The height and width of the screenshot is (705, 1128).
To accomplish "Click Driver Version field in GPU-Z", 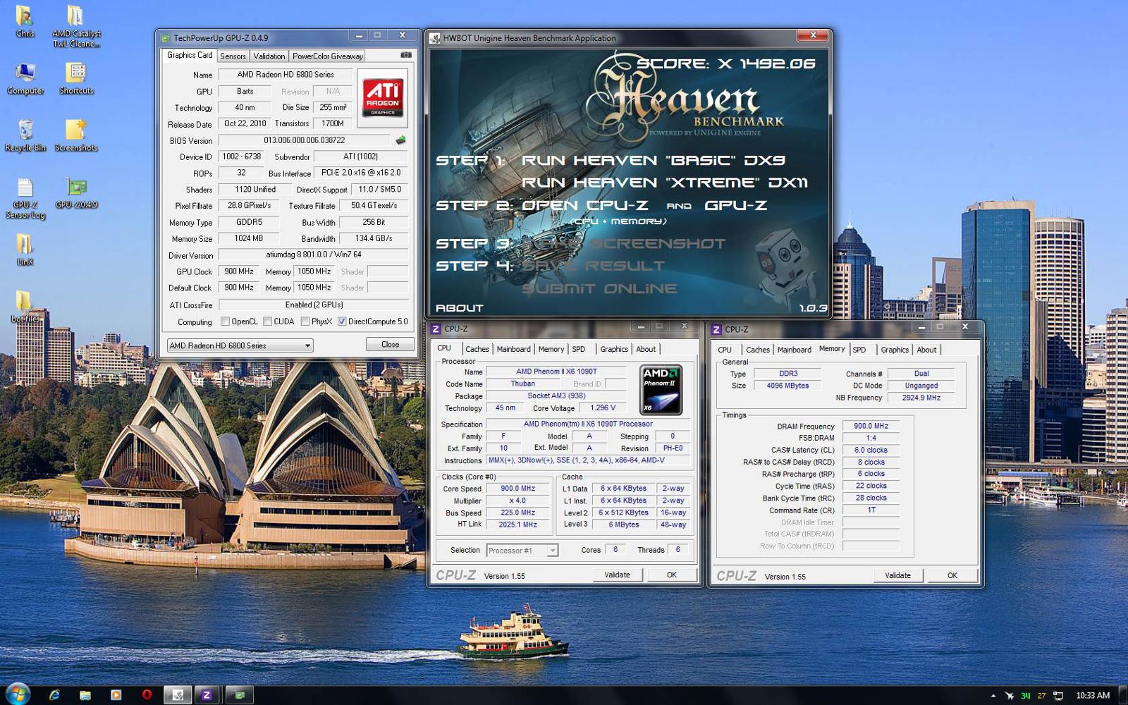I will 313,255.
